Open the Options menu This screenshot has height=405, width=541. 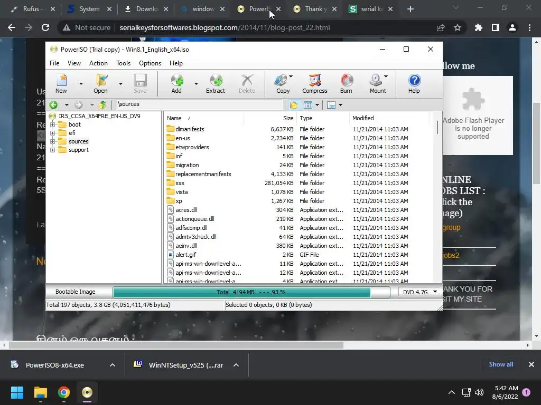tap(150, 63)
